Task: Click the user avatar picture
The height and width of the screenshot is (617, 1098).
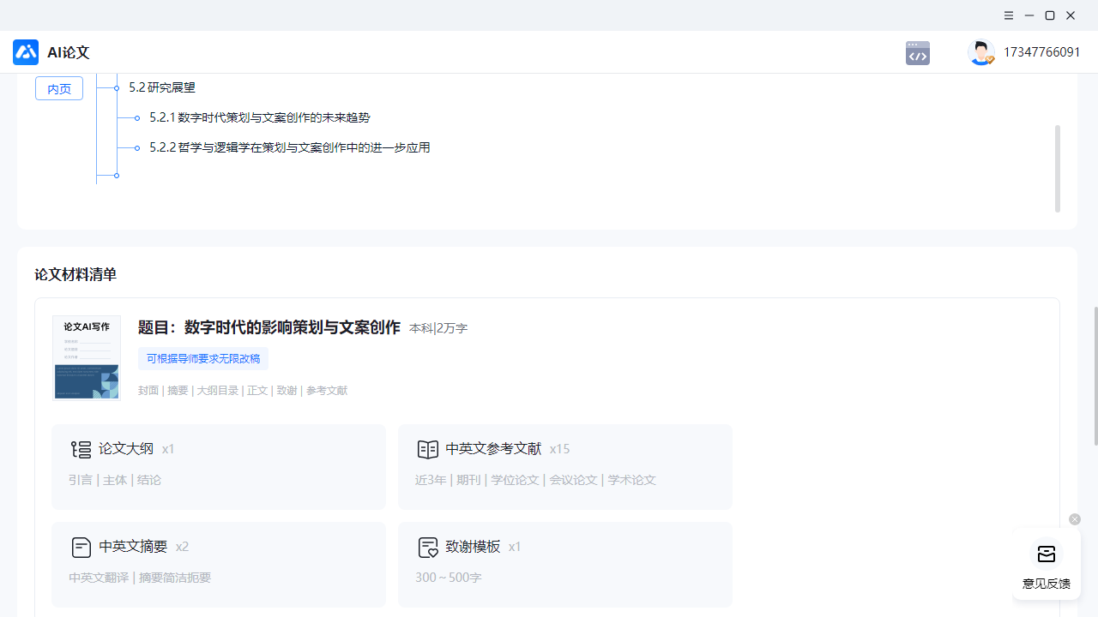Action: [x=980, y=52]
